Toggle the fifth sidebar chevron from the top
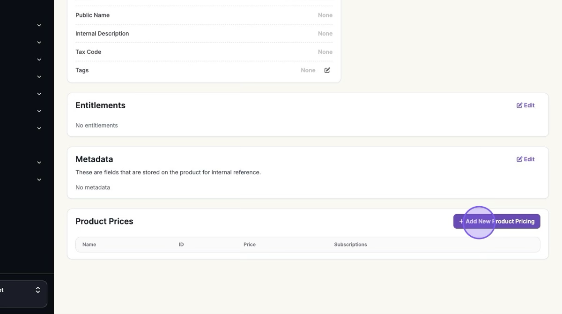 39,94
